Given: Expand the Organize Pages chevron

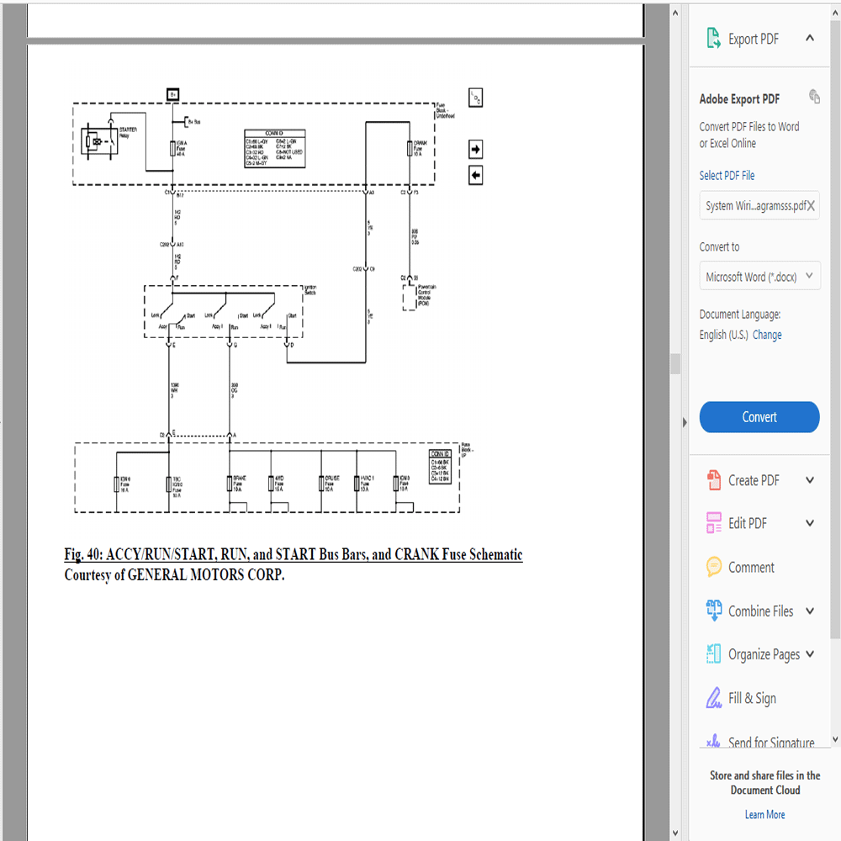Looking at the screenshot, I should click(809, 653).
